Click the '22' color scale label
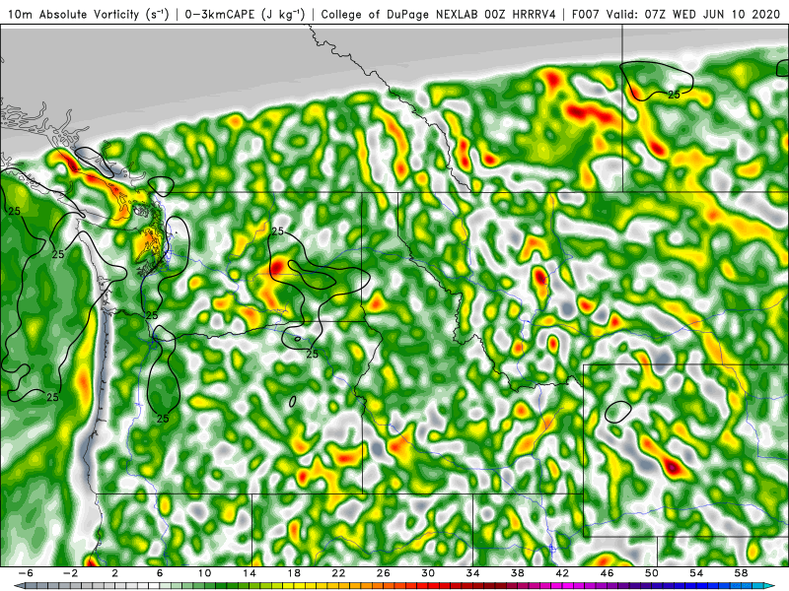This screenshot has height=591, width=789. tap(338, 573)
